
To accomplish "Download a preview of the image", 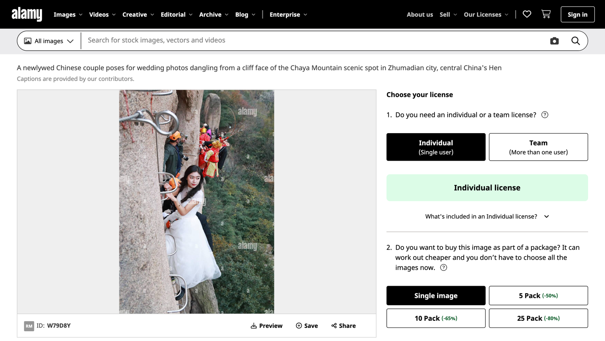I will pyautogui.click(x=267, y=326).
